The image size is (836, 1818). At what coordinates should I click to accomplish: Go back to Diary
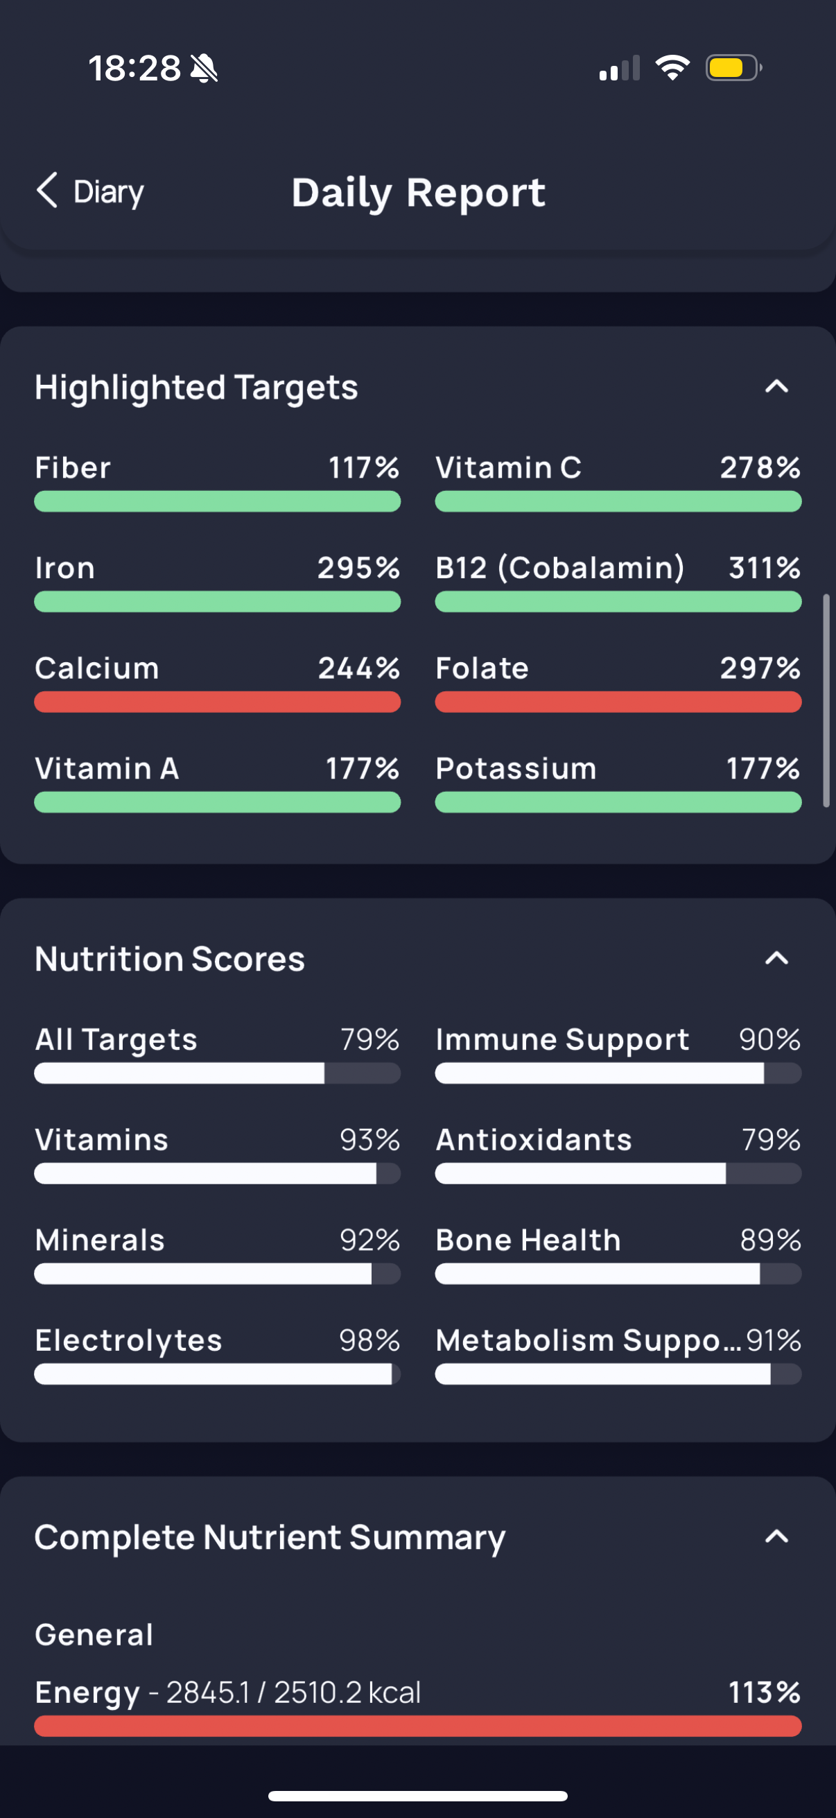[x=90, y=191]
